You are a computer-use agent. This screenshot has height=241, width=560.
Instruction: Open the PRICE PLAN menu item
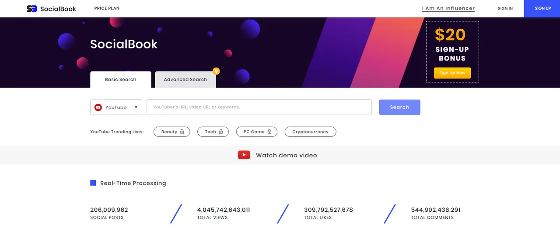(x=107, y=8)
